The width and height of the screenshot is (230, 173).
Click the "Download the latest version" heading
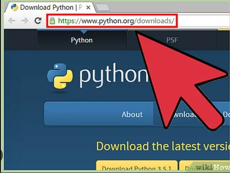[163, 146]
